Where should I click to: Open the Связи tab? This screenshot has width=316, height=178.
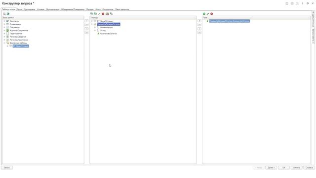[x=20, y=9]
